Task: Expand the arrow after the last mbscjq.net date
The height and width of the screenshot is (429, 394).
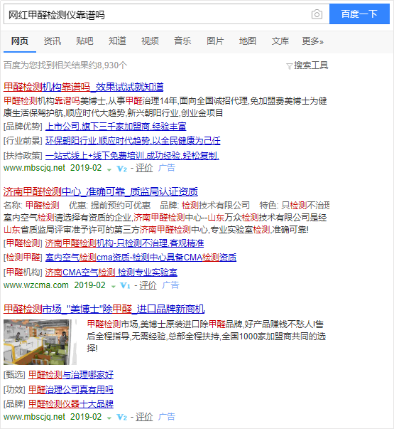Action: [x=109, y=418]
